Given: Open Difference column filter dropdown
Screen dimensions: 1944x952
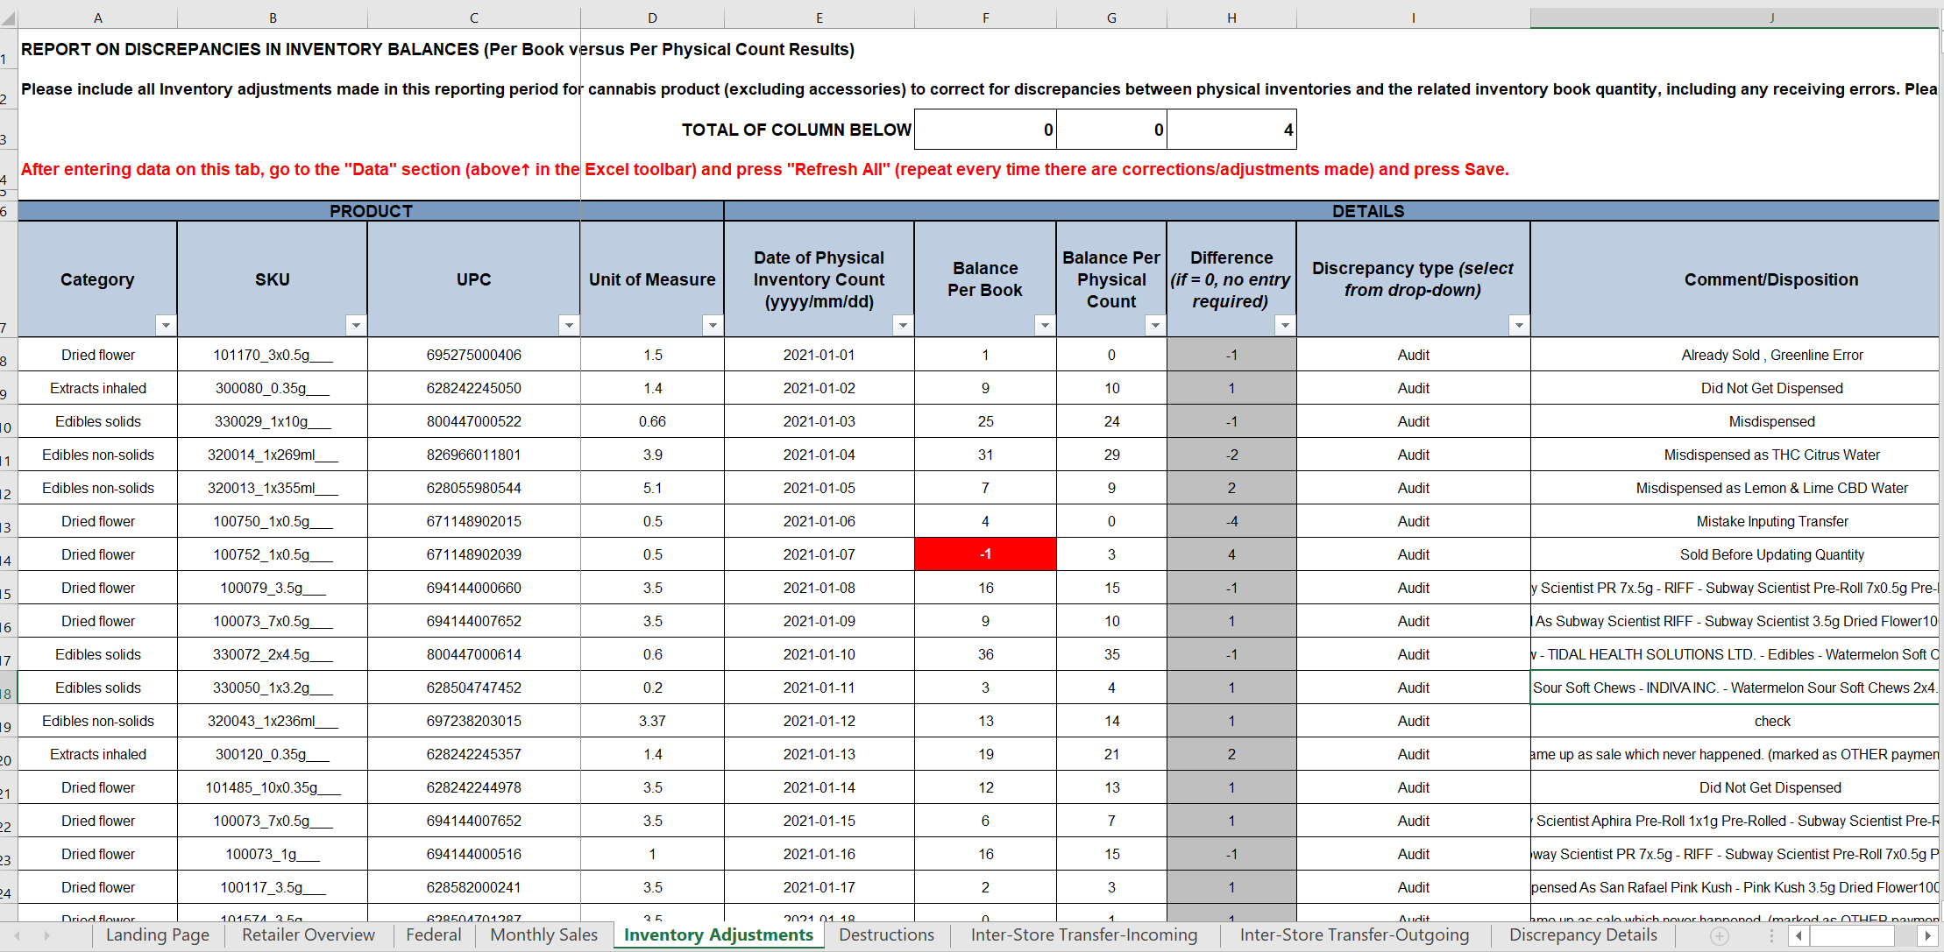Looking at the screenshot, I should pyautogui.click(x=1285, y=326).
